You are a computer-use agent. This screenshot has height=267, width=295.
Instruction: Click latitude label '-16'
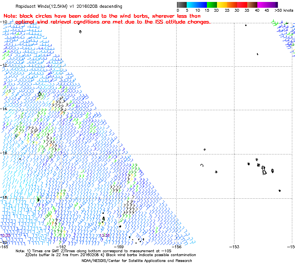click(3, 153)
